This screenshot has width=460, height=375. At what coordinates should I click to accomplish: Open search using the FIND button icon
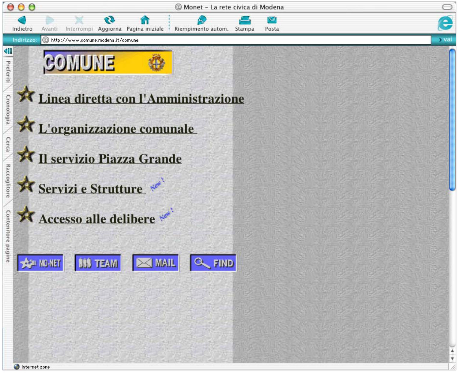point(213,263)
